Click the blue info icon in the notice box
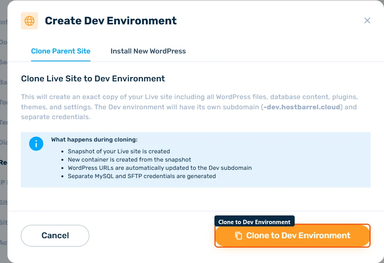Screen dimensions: 384x263 36,143
